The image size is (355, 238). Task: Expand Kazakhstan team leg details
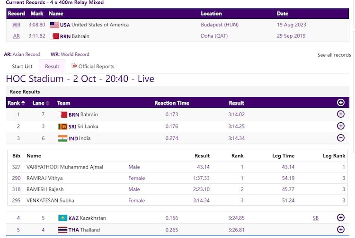tap(340, 218)
